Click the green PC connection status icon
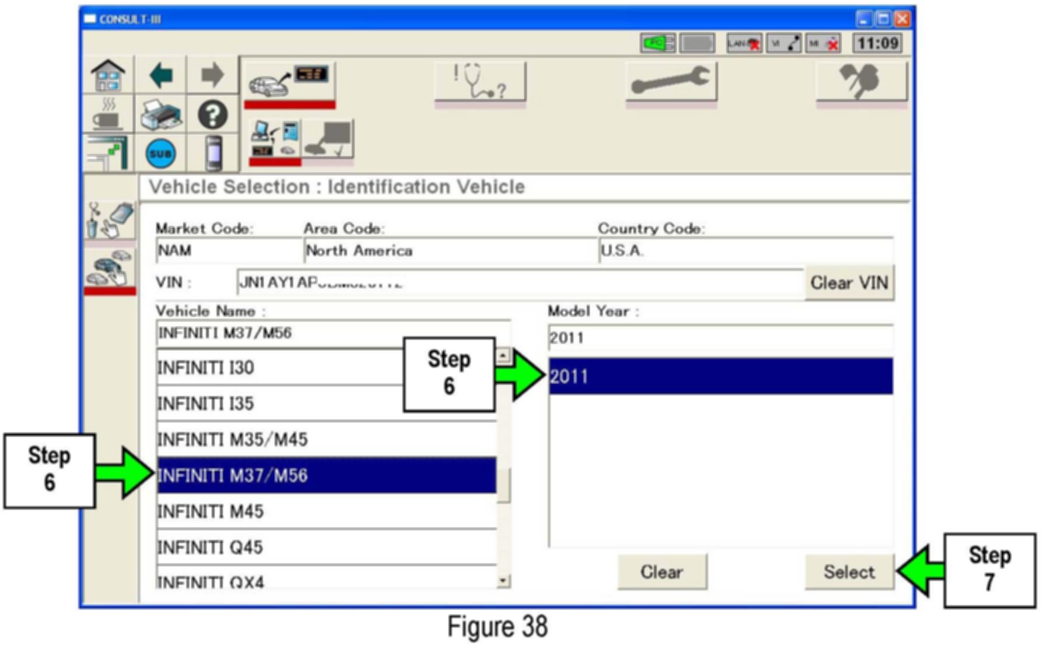1047x652 pixels. click(x=657, y=43)
